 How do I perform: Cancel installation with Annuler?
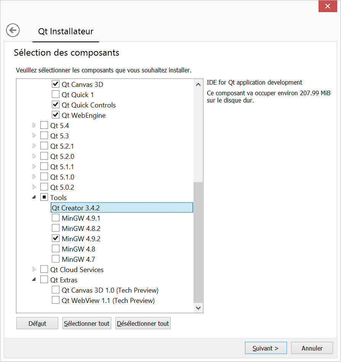312,348
